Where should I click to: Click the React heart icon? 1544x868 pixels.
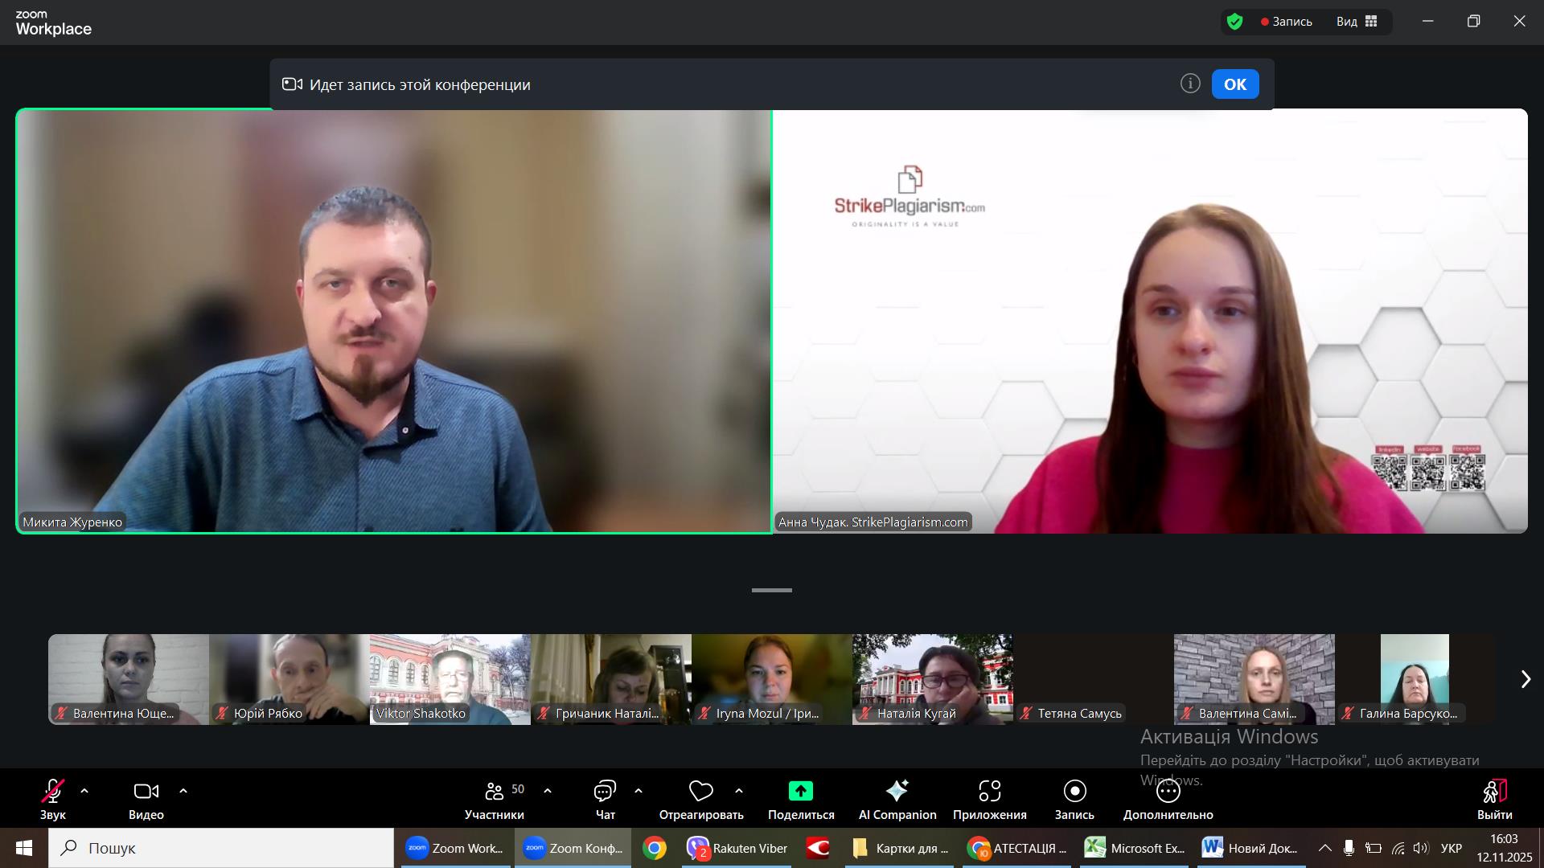pos(700,792)
